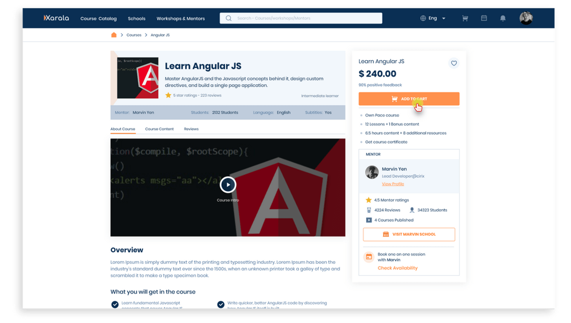
Task: Click the Check Availability link
Action: click(397, 268)
